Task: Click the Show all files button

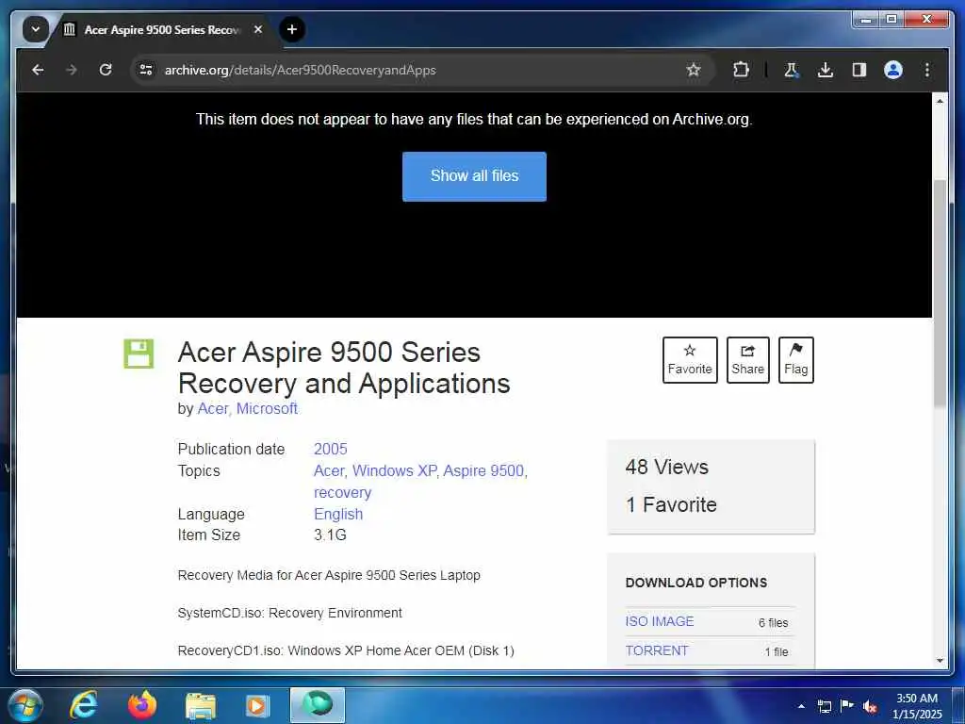Action: [475, 176]
